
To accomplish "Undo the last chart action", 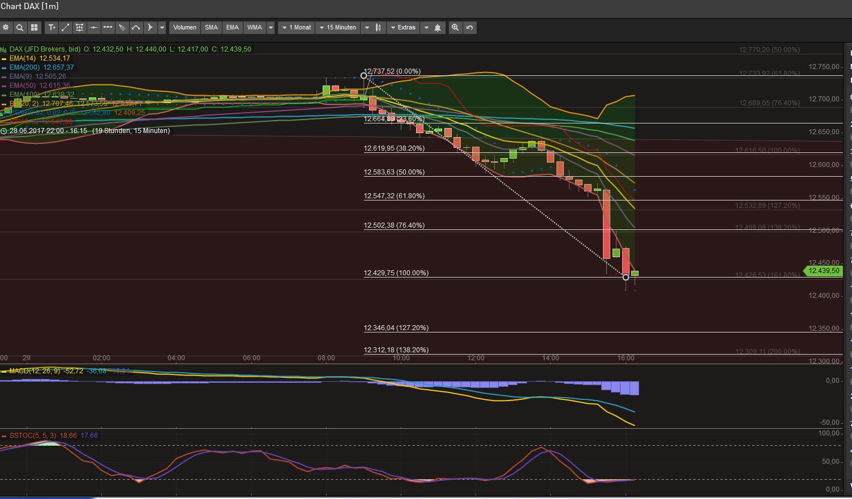I will (x=469, y=27).
